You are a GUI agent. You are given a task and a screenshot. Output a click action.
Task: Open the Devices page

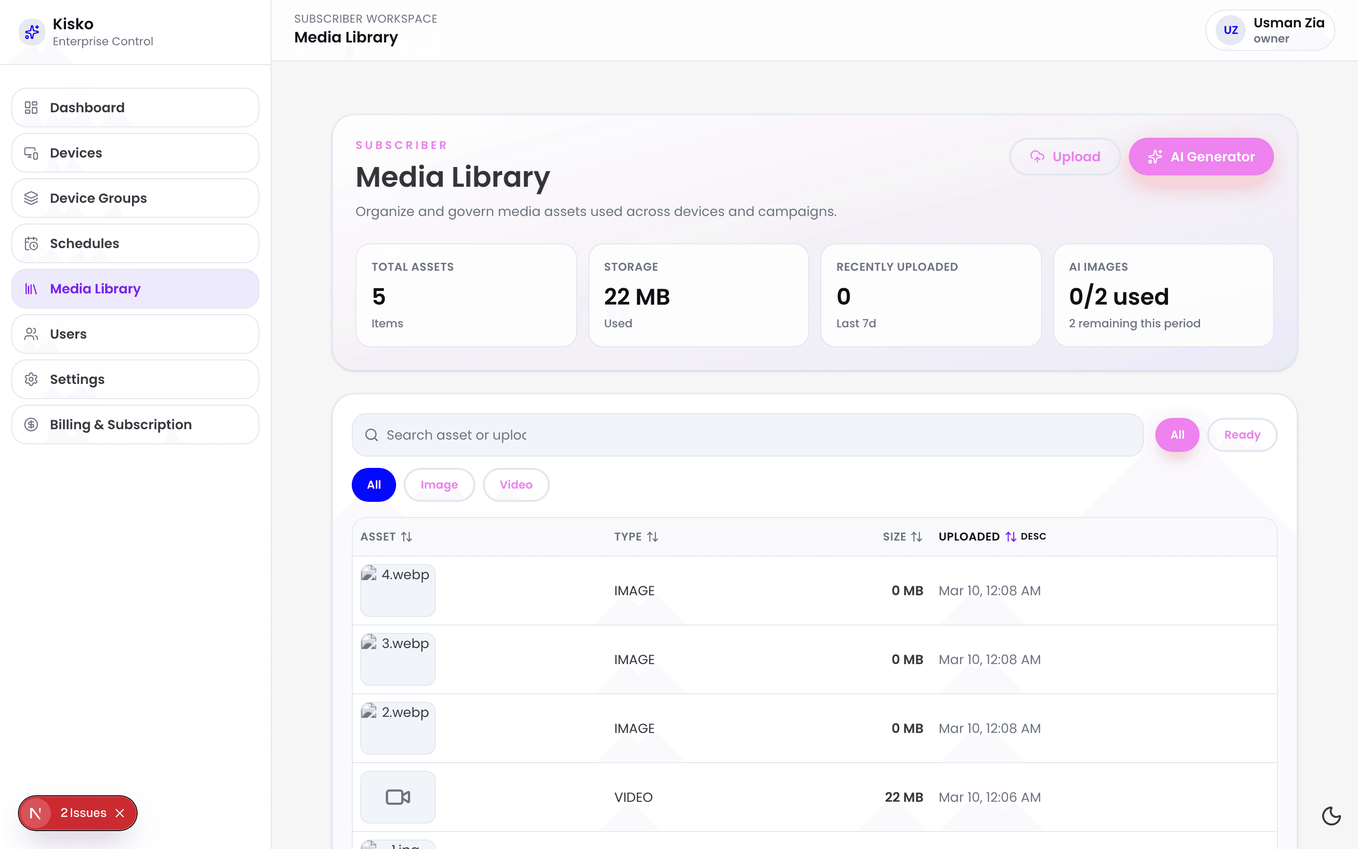coord(135,153)
